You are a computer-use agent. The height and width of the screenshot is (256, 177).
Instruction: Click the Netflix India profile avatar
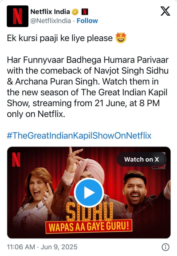pos(17,16)
